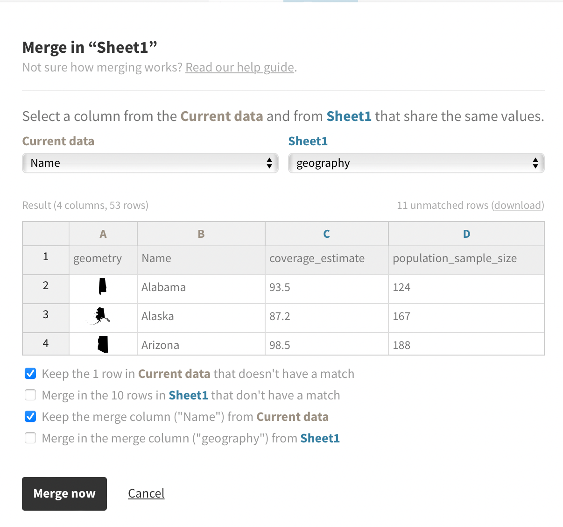Click the Arizona state shape thumbnail
Viewport: 563px width, 527px height.
pyautogui.click(x=103, y=344)
